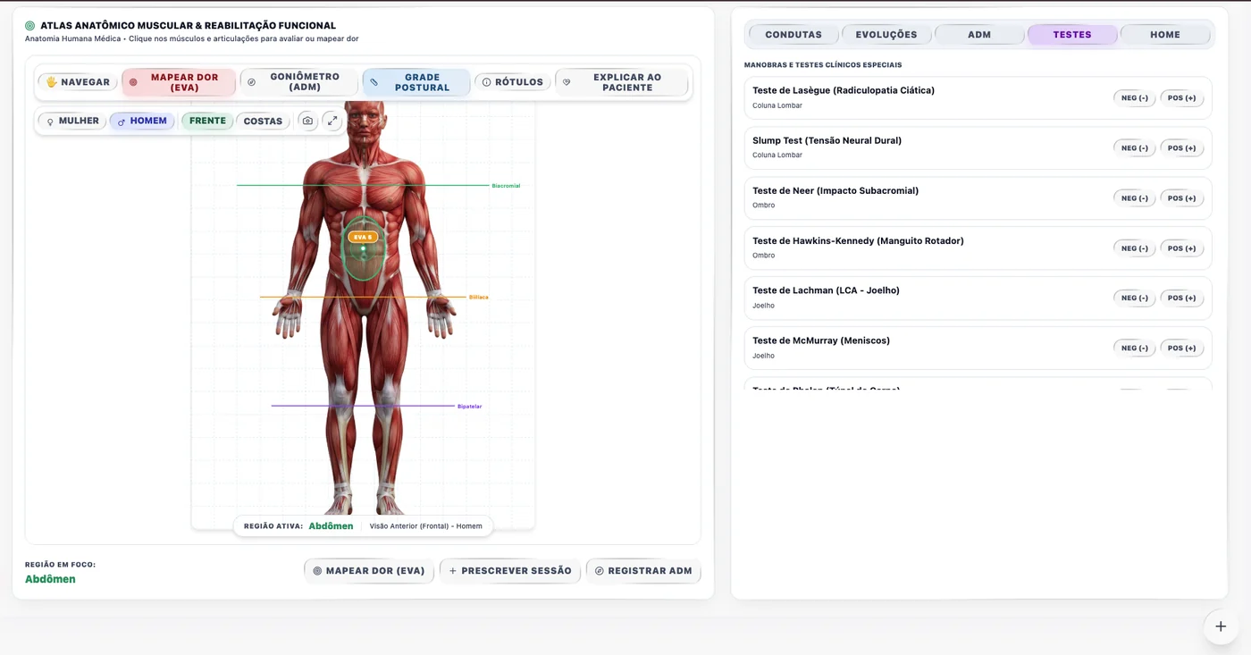This screenshot has width=1251, height=655.
Task: Open the Condutas tab
Action: (793, 35)
